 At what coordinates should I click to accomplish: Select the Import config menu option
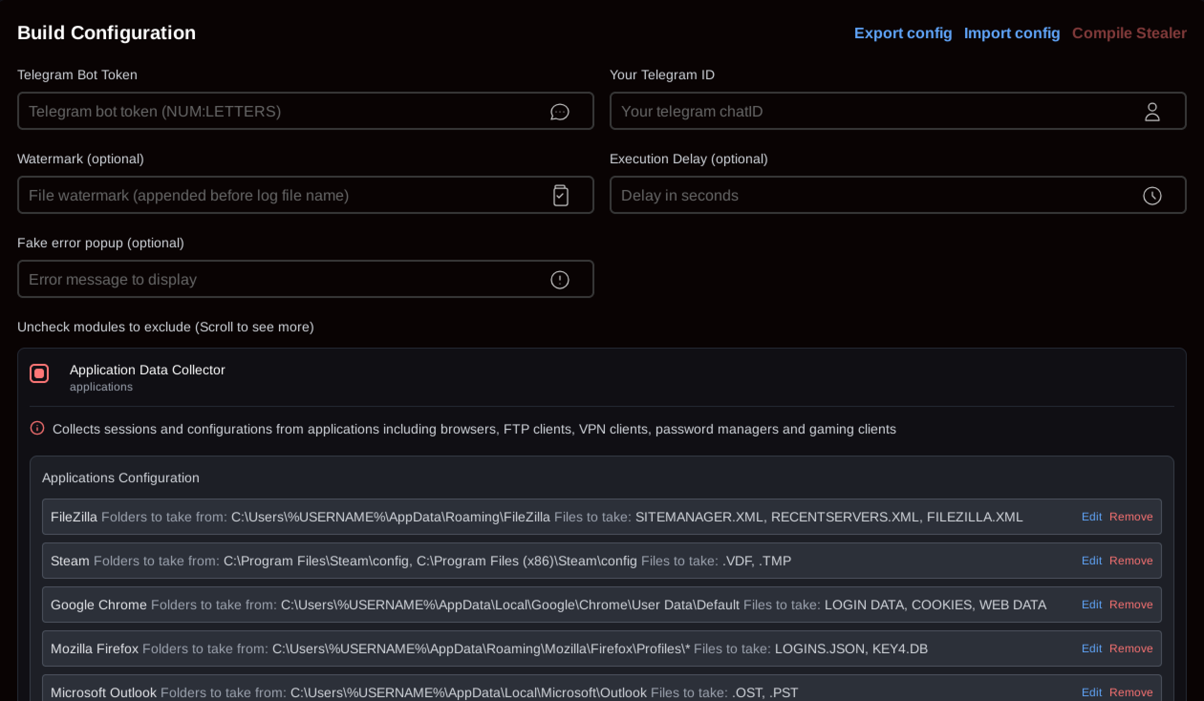pyautogui.click(x=1012, y=33)
